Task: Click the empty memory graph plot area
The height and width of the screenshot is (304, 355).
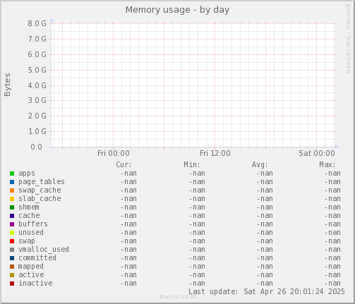Action: tap(193, 85)
